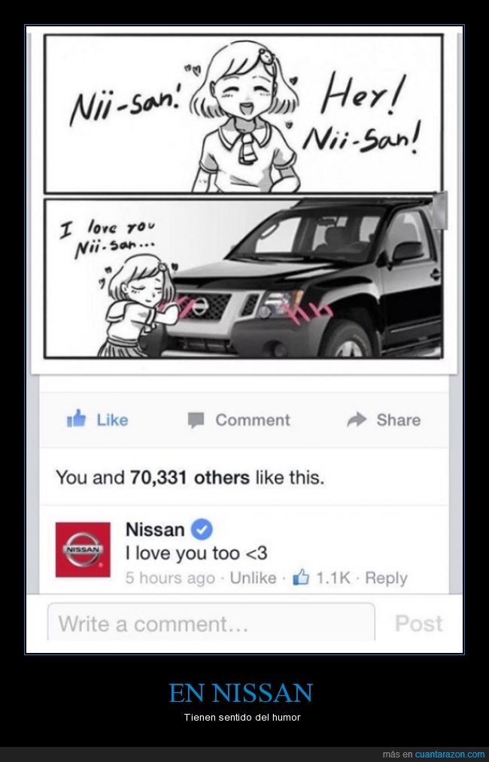View the 70,331 others who liked this
Image resolution: width=489 pixels, height=762 pixels.
189,477
